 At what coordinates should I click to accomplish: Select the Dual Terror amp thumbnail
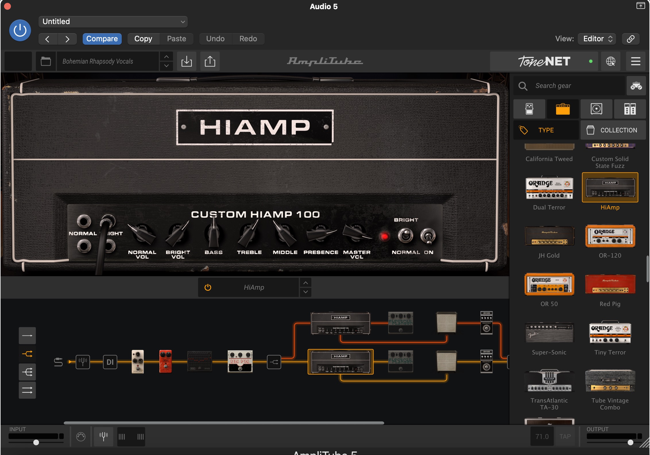pyautogui.click(x=549, y=188)
